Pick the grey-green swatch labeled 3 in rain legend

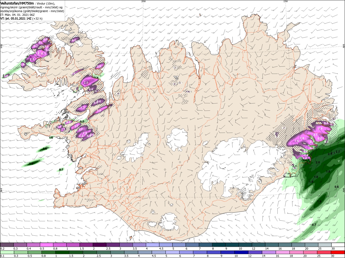(117, 252)
